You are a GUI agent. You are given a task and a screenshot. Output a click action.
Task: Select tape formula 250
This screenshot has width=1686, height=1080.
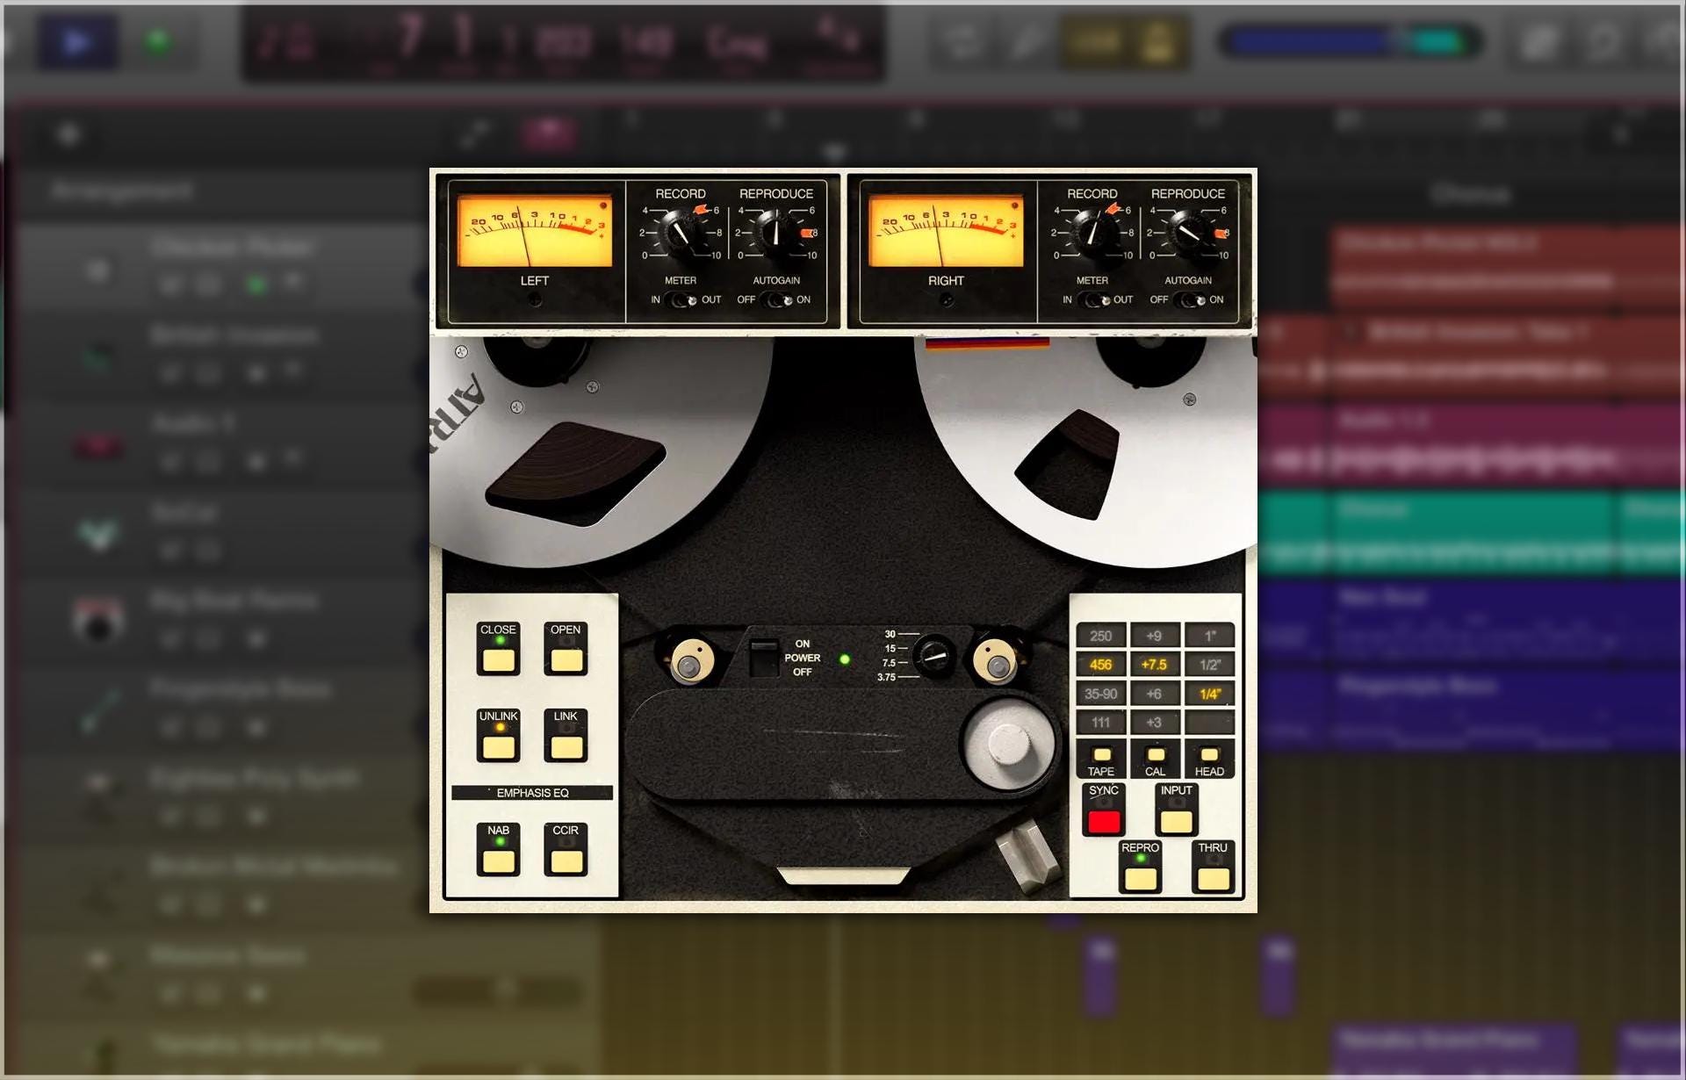point(1100,636)
